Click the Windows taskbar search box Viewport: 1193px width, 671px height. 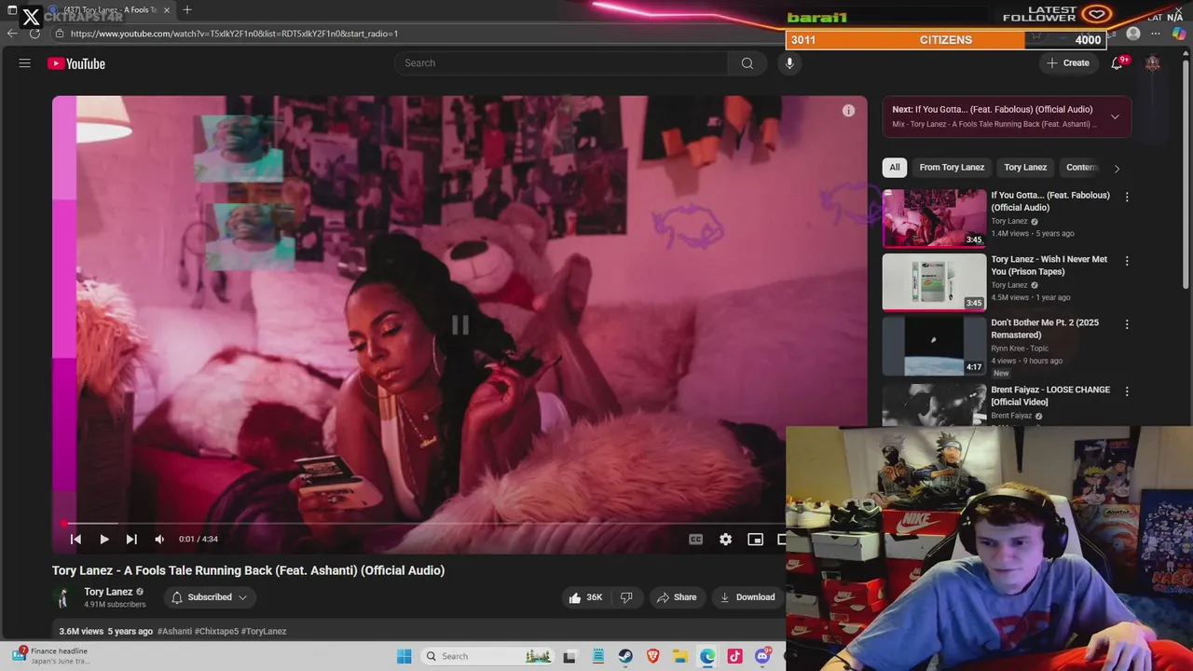click(x=487, y=656)
